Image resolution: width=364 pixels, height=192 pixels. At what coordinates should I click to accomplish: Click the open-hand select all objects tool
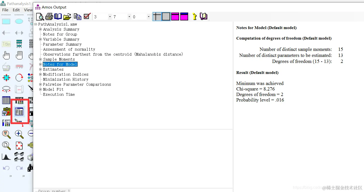tap(19, 55)
